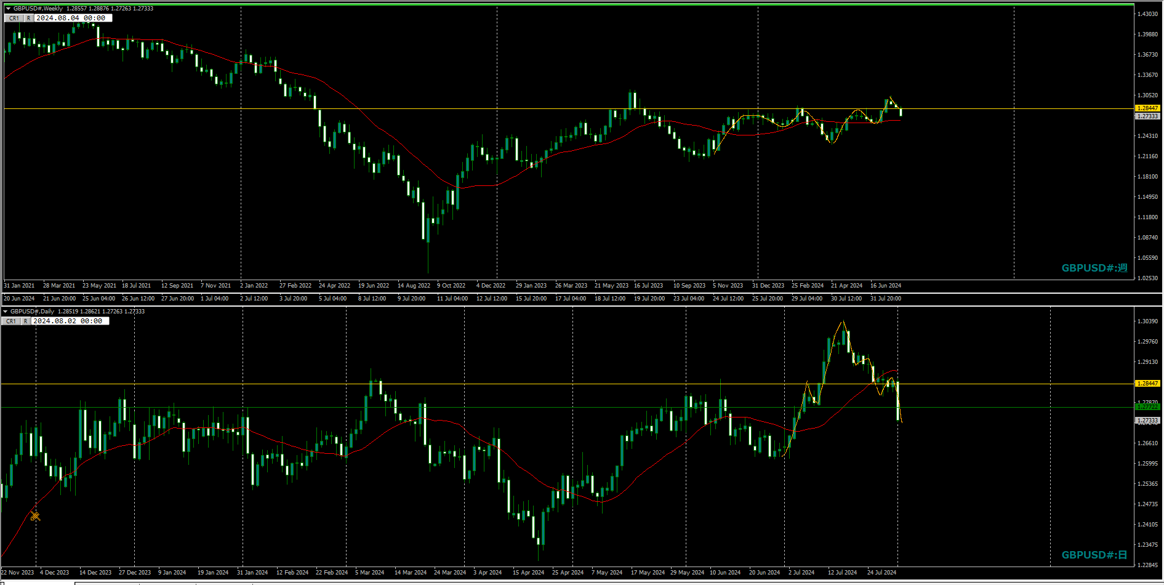
Task: Click the 11 Jul 04:00 label on the hourly time strip
Action: click(x=452, y=299)
